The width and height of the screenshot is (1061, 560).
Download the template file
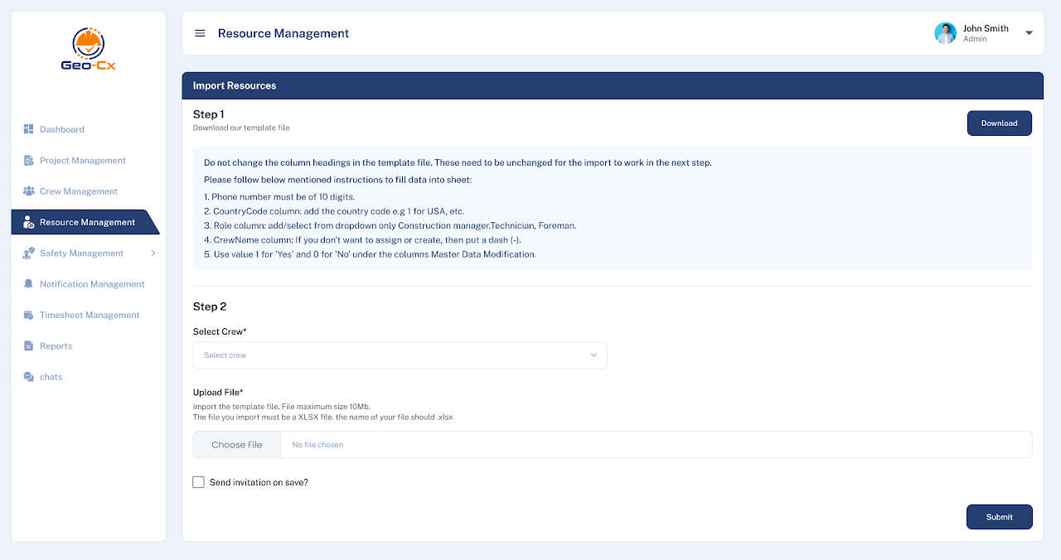(999, 123)
